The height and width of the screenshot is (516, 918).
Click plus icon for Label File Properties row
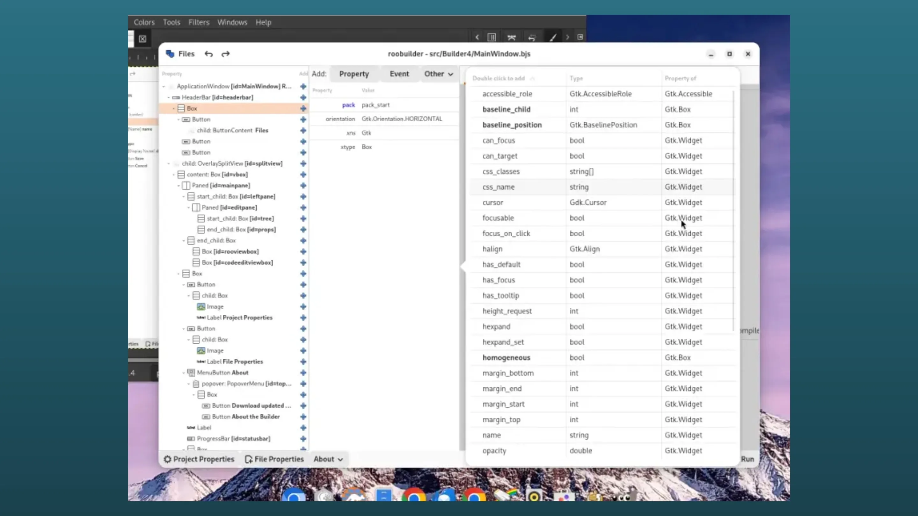[x=303, y=362]
